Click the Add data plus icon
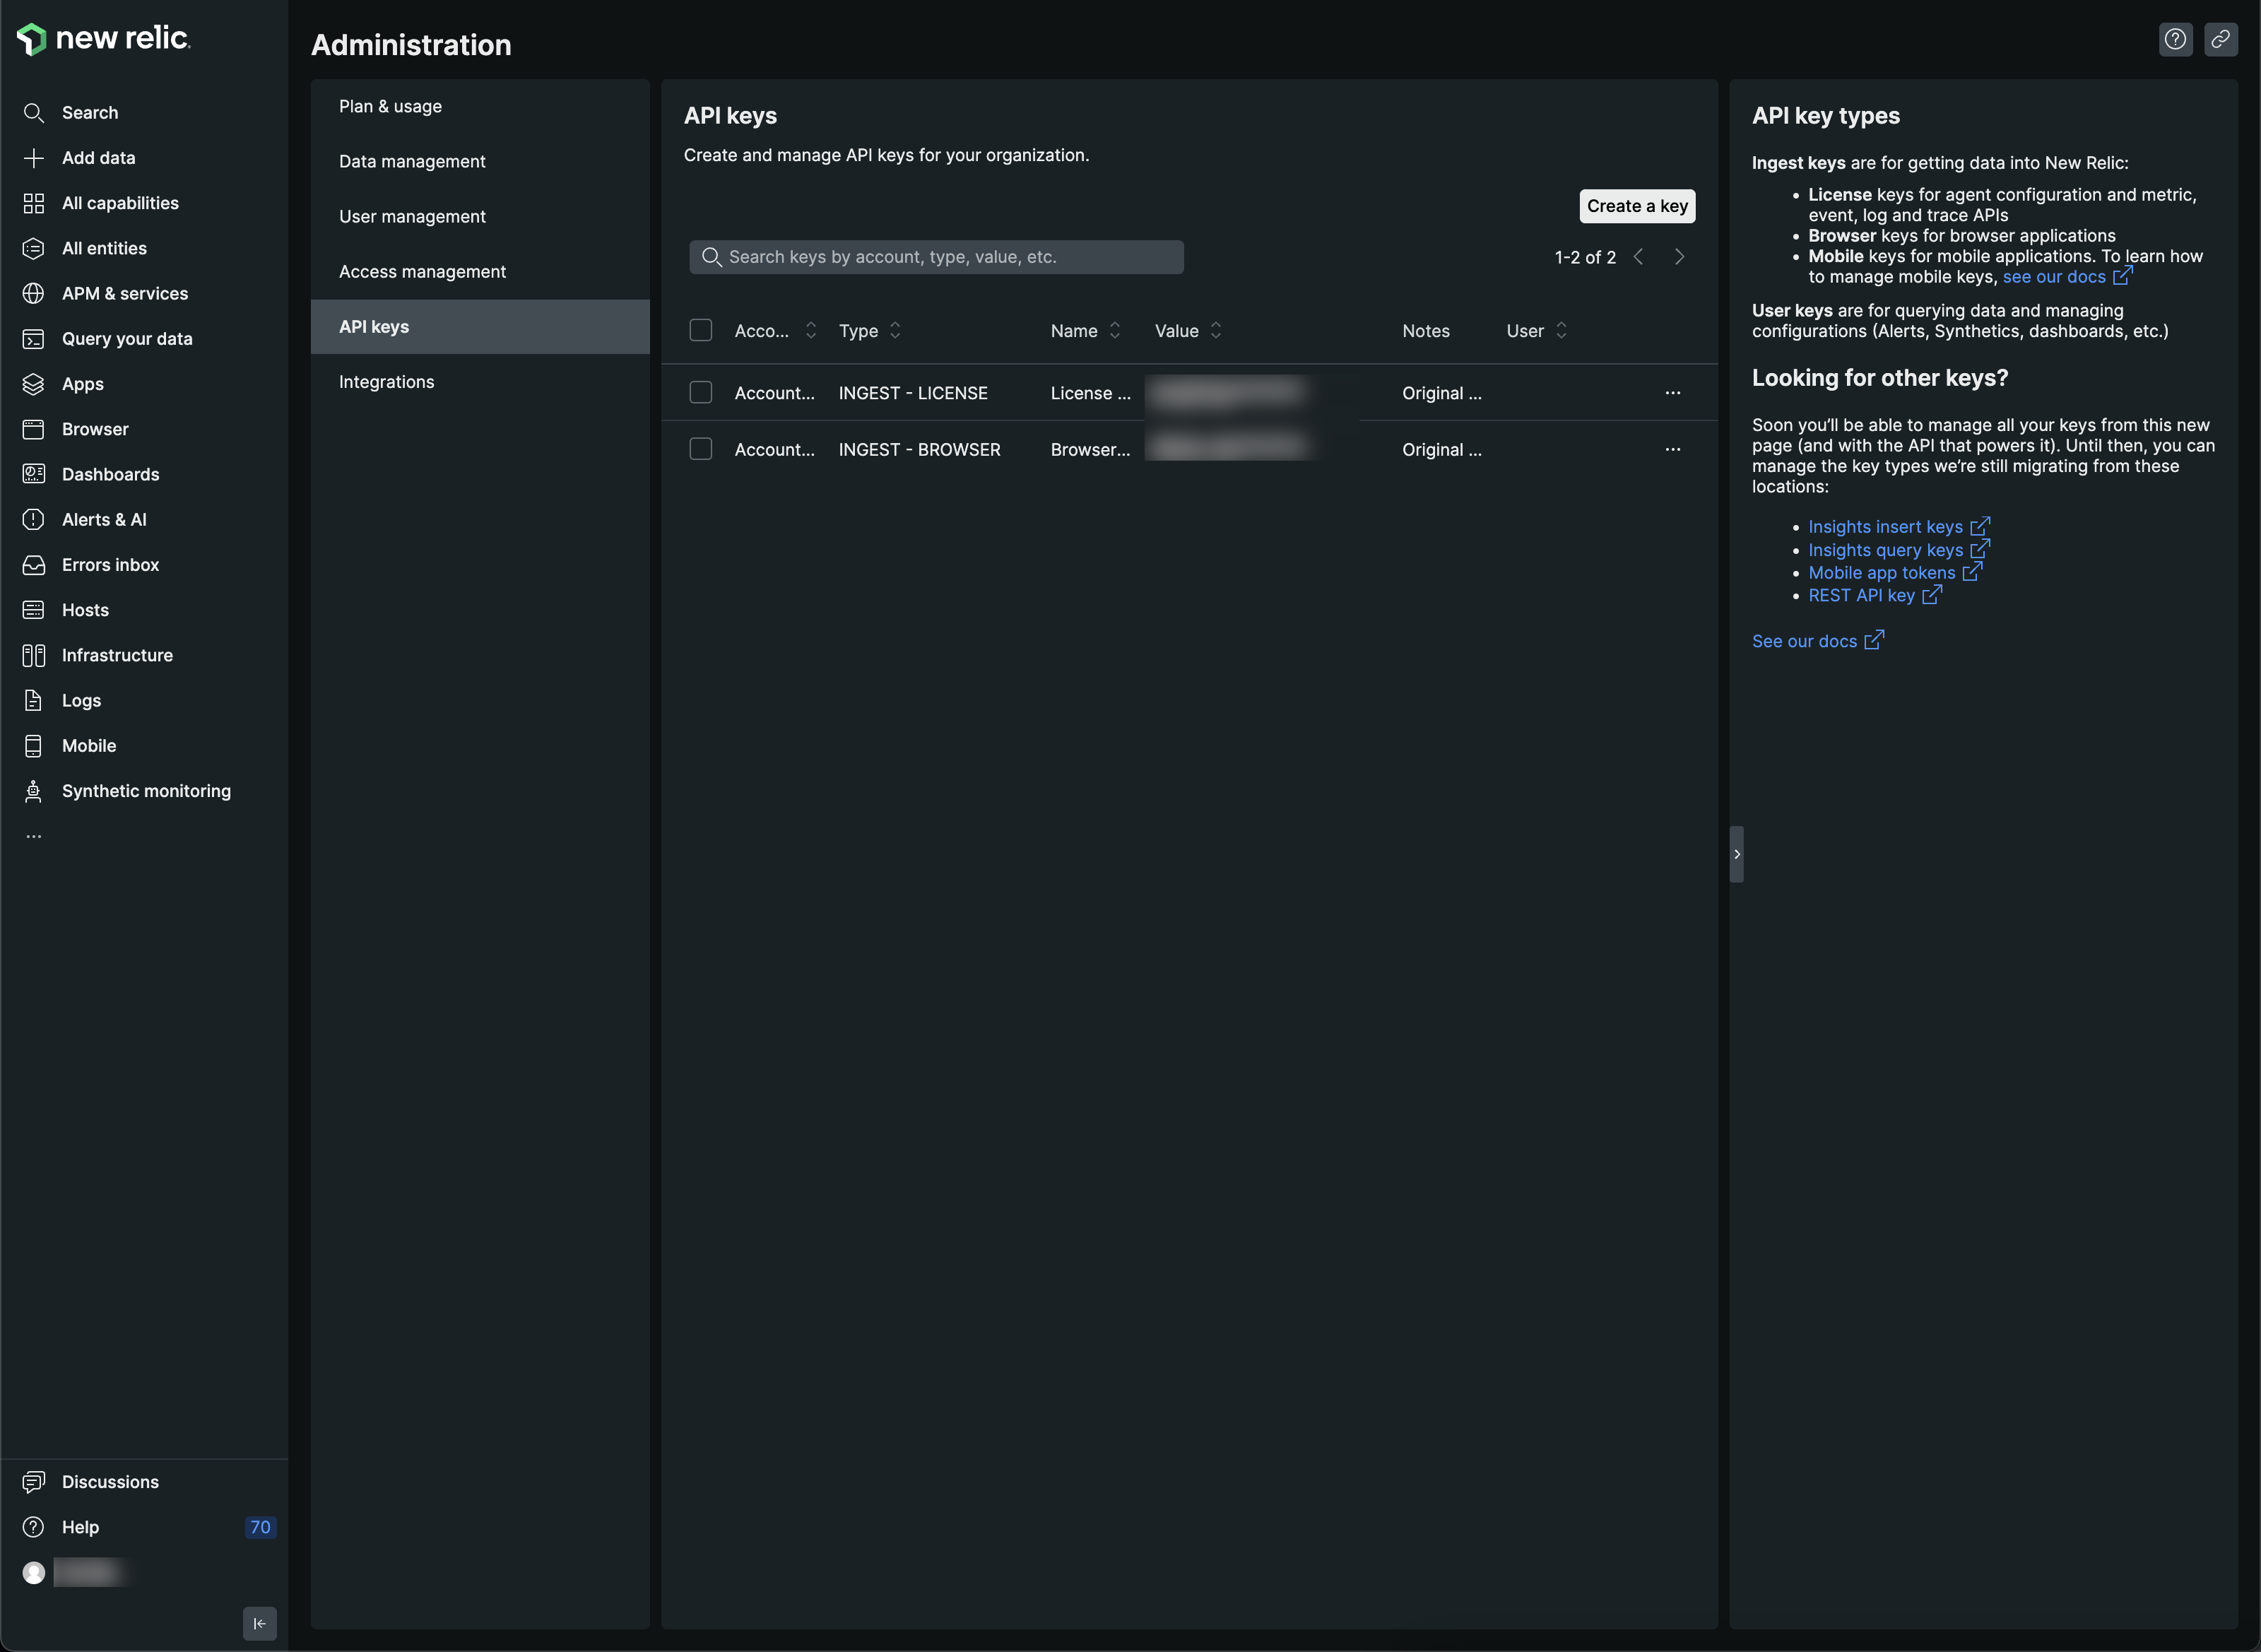Screen dimensions: 2261x1652 pos(34,158)
